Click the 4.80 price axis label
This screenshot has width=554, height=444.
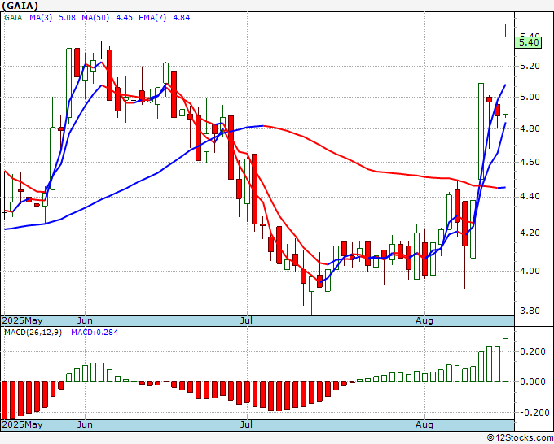click(x=530, y=128)
